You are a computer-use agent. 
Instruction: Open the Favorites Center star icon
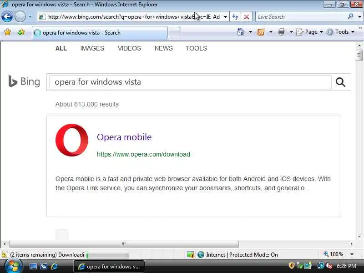pos(7,32)
